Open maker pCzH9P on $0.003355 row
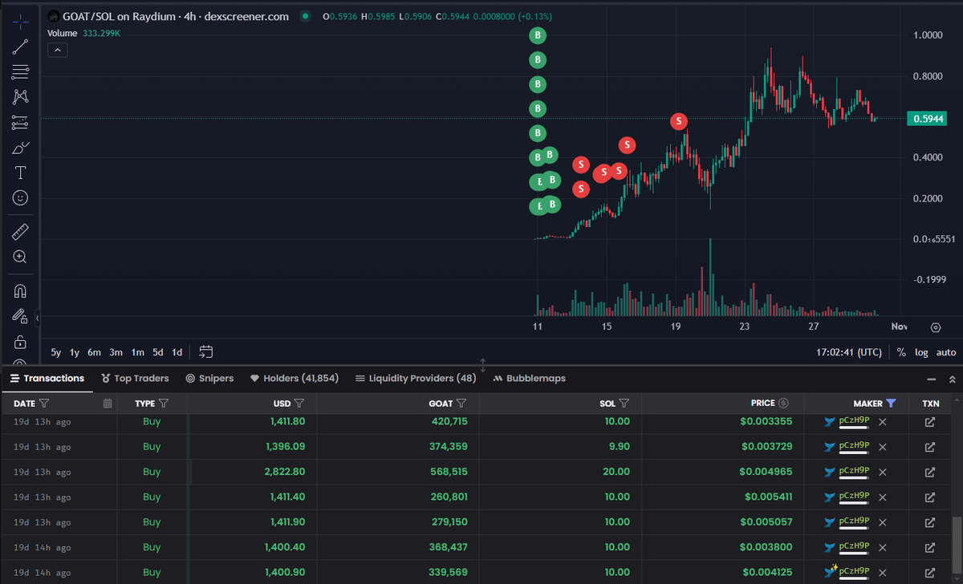The height and width of the screenshot is (584, 963). coord(854,420)
